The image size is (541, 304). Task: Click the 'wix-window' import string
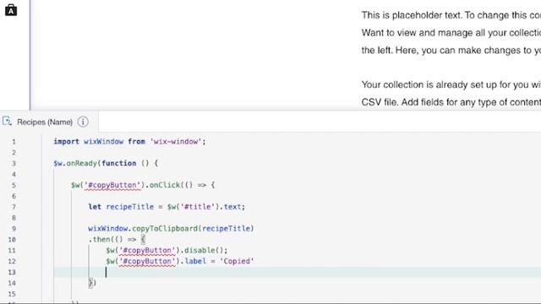[x=176, y=141]
